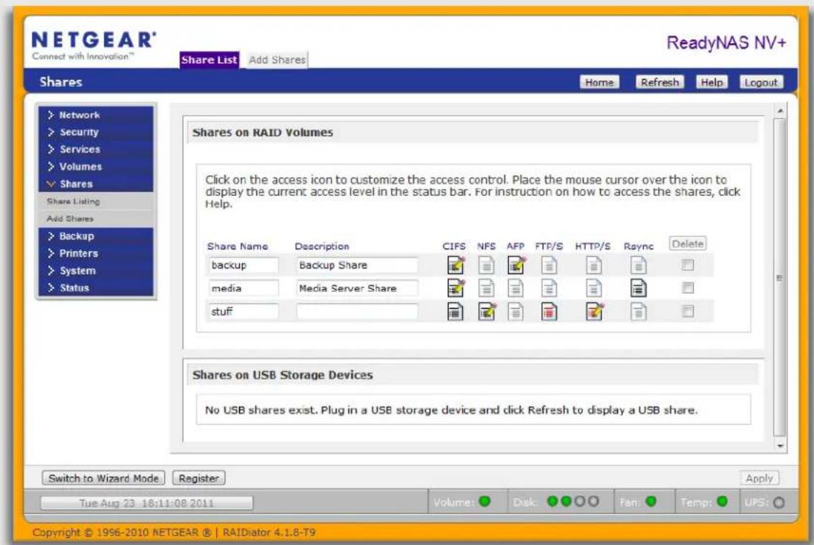Open Rsync access for stuff share
Viewport: 814px width, 545px height.
pos(639,311)
